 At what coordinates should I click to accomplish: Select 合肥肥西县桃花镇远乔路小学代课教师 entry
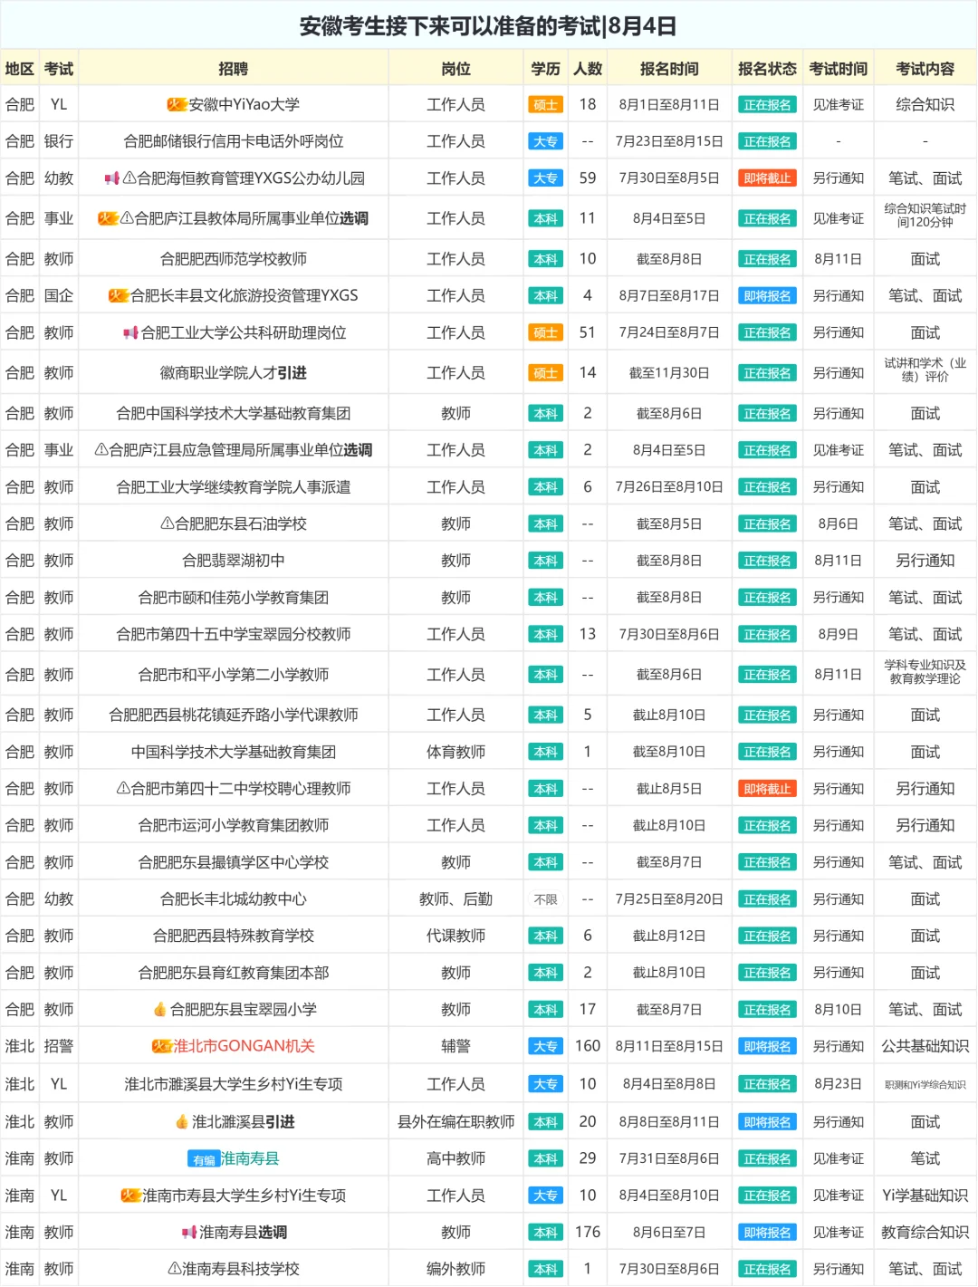tap(234, 716)
